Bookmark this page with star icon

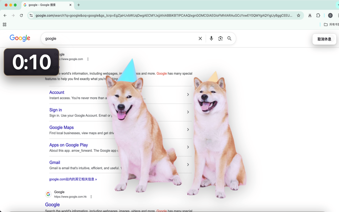coord(298,16)
